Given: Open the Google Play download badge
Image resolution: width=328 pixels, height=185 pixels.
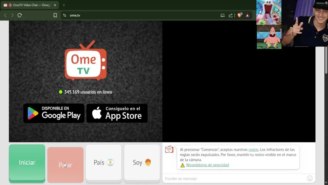Looking at the screenshot, I should tap(54, 113).
